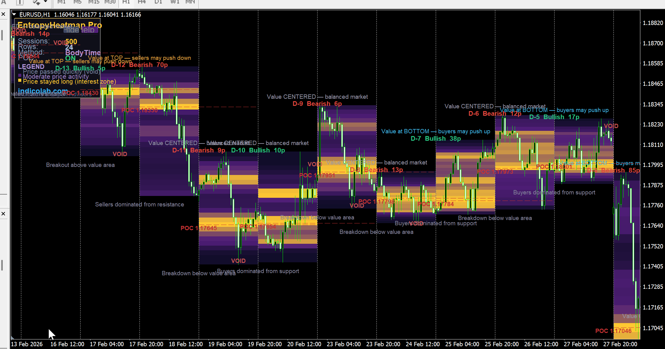This screenshot has height=349, width=665.
Task: Close the upper left side panel
Action: coord(3,14)
